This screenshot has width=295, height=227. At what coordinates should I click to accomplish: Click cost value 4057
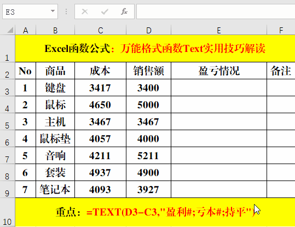tap(101, 138)
